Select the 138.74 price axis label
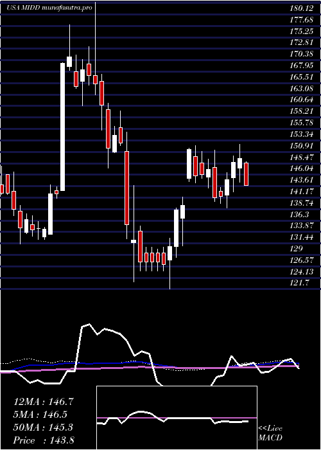 302,203
